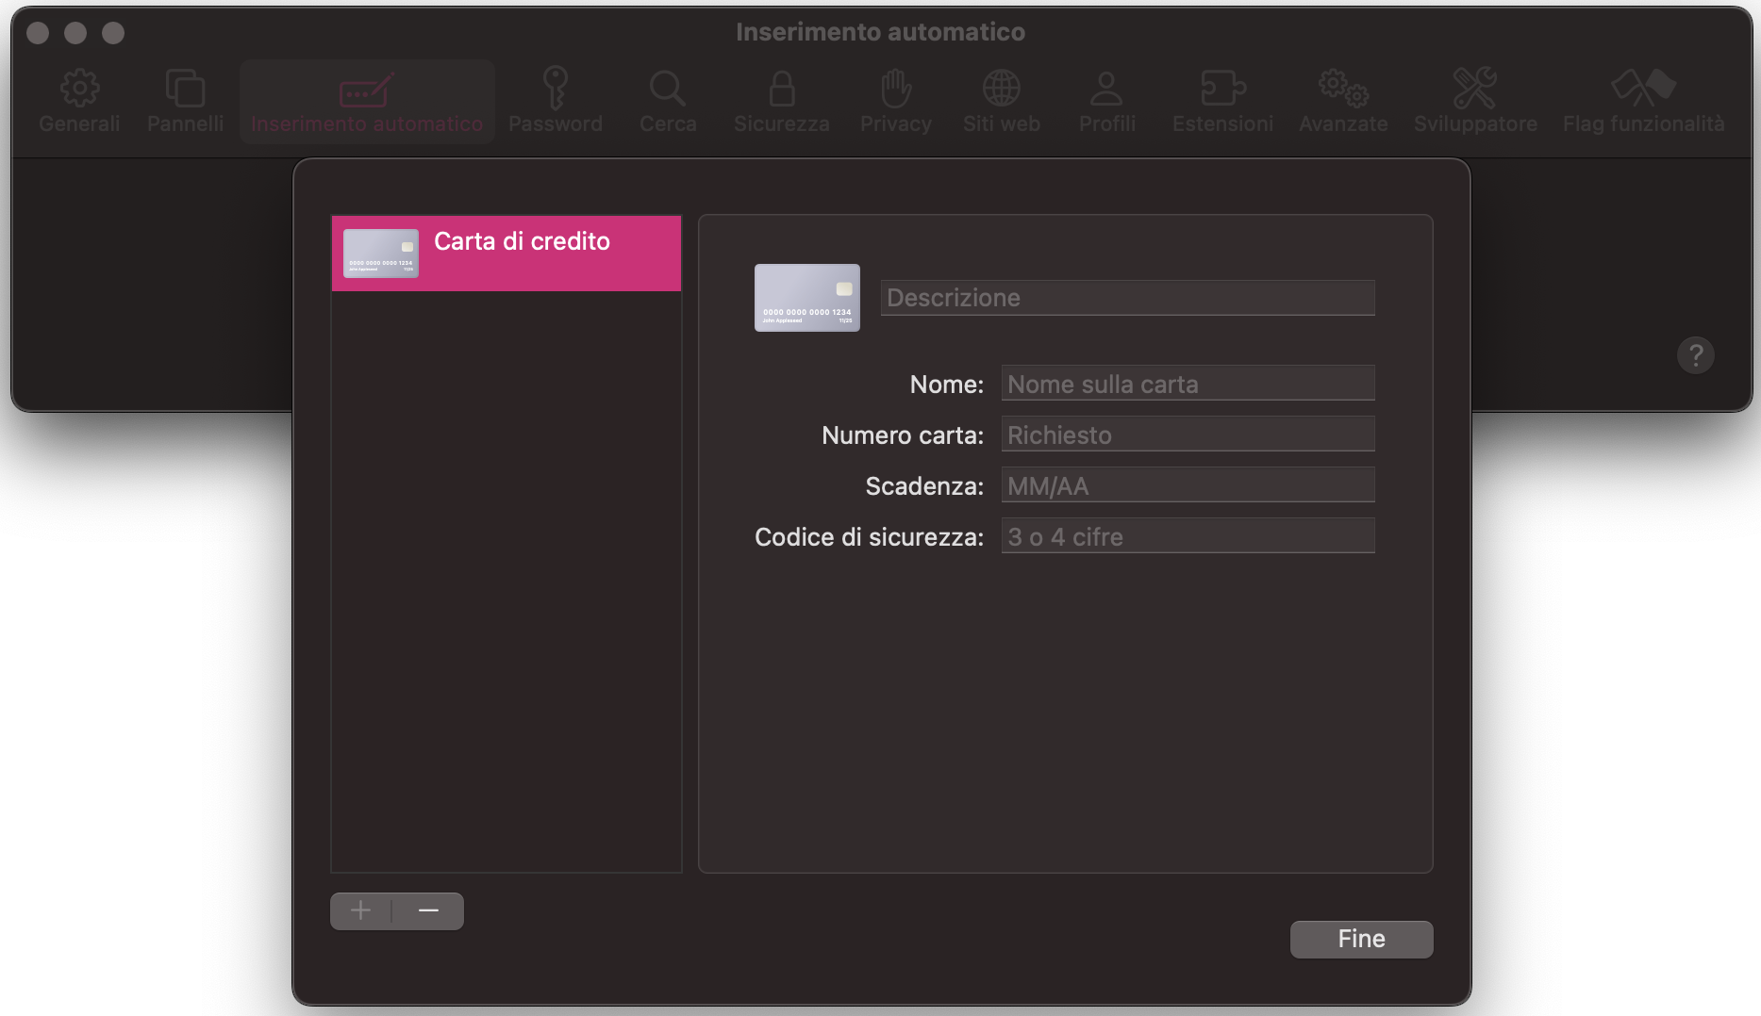1761x1016 pixels.
Task: Switch to the Privacy settings pane
Action: click(894, 100)
